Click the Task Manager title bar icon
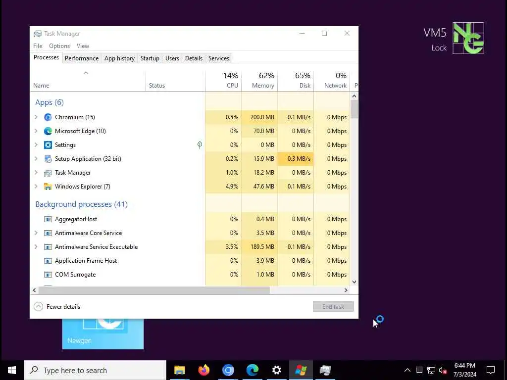The height and width of the screenshot is (380, 507). tap(38, 34)
